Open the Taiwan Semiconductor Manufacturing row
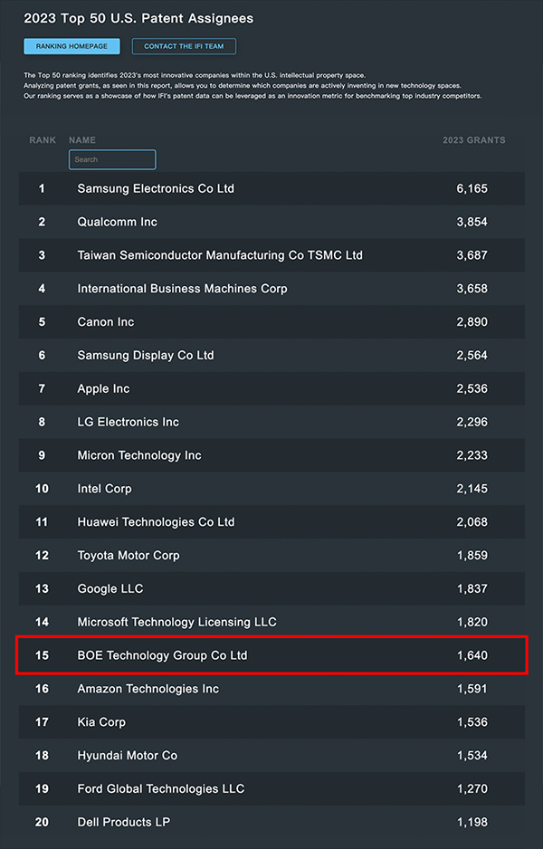Image resolution: width=543 pixels, height=849 pixels. click(x=220, y=255)
